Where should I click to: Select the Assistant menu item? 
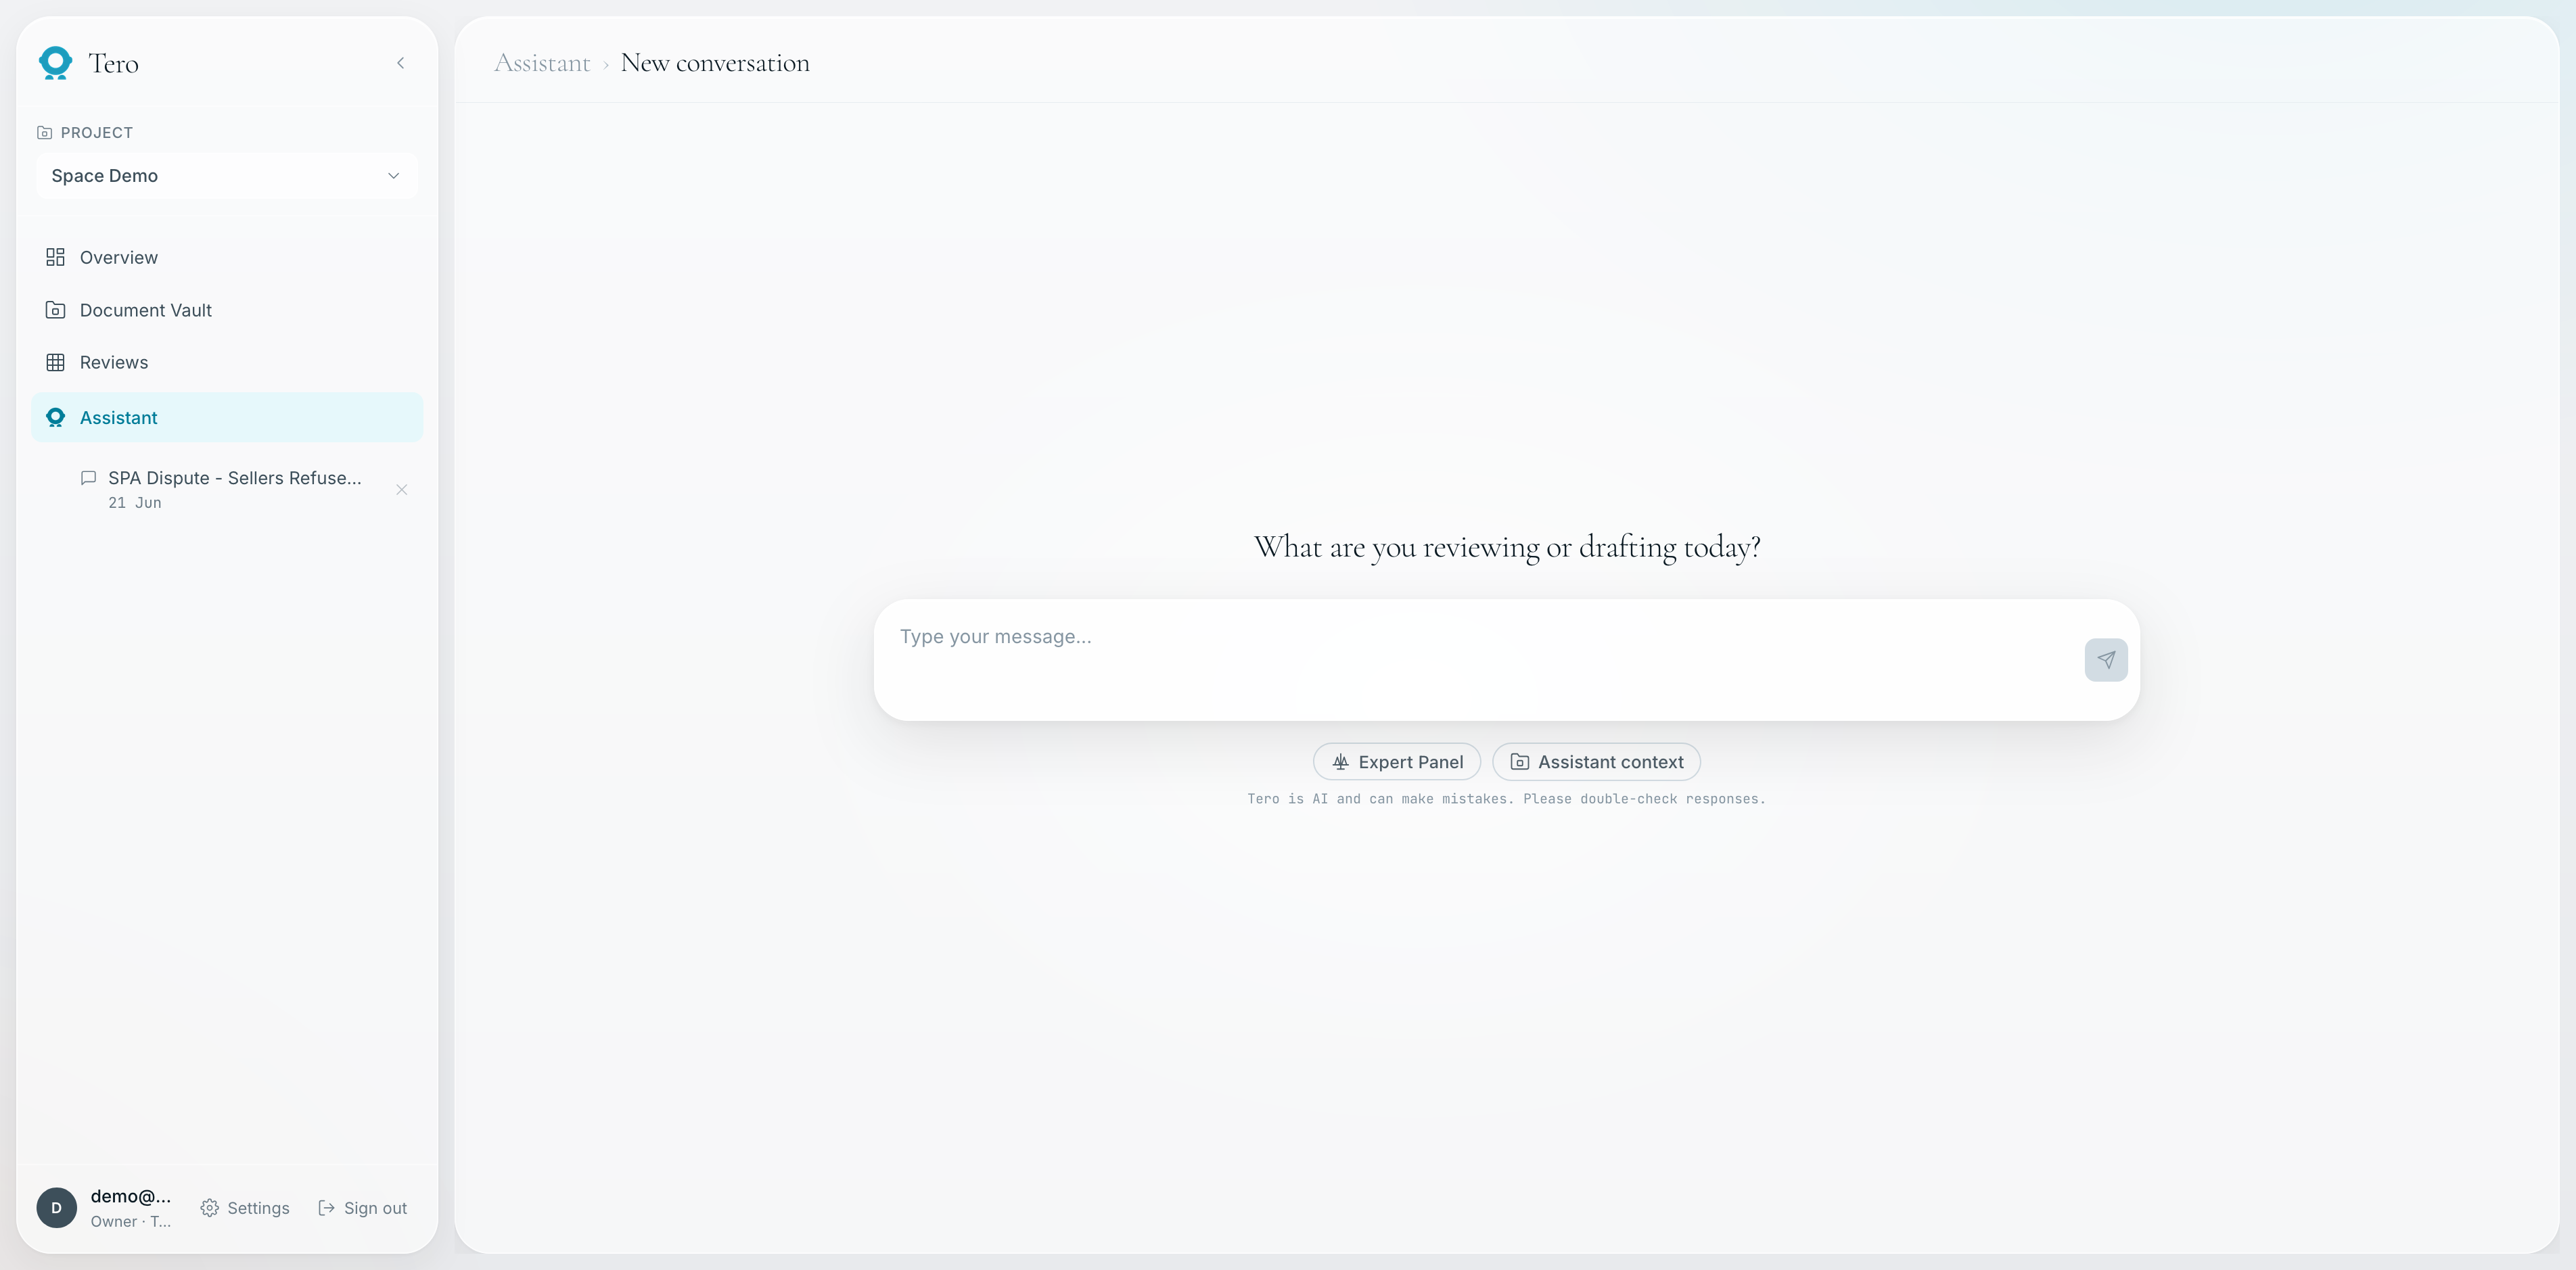(x=226, y=418)
